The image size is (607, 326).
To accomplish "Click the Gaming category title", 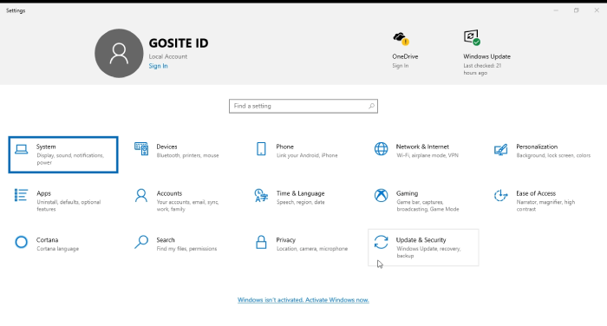I will (x=407, y=193).
